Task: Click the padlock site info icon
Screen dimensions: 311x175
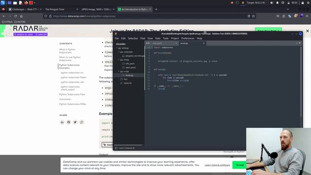Action: pyautogui.click(x=51, y=16)
